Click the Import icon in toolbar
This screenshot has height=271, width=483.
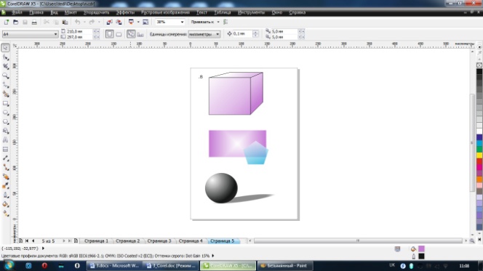point(109,22)
